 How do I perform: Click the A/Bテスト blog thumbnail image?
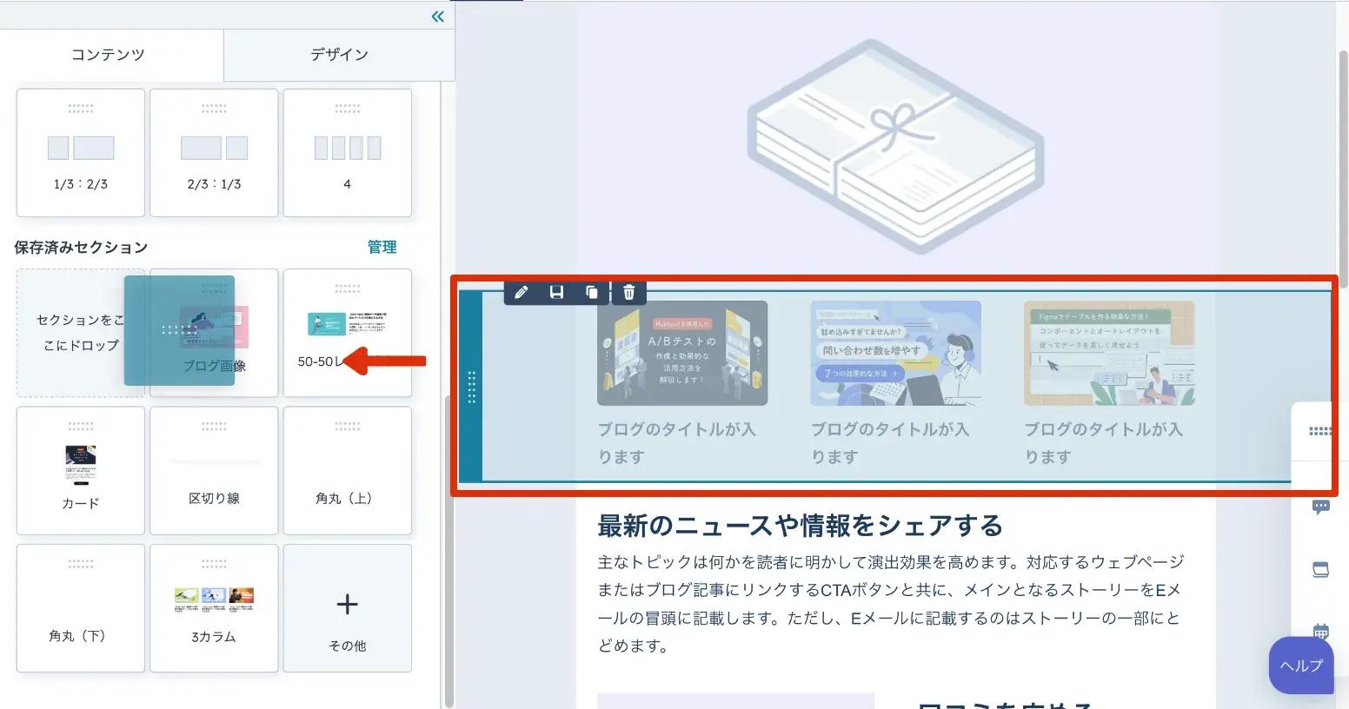(x=682, y=353)
